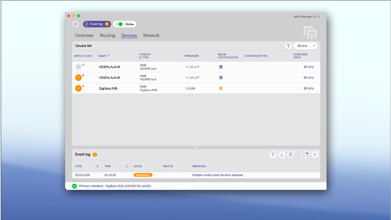
Task: Click the Vendor & Type column header
Action: 145,56
